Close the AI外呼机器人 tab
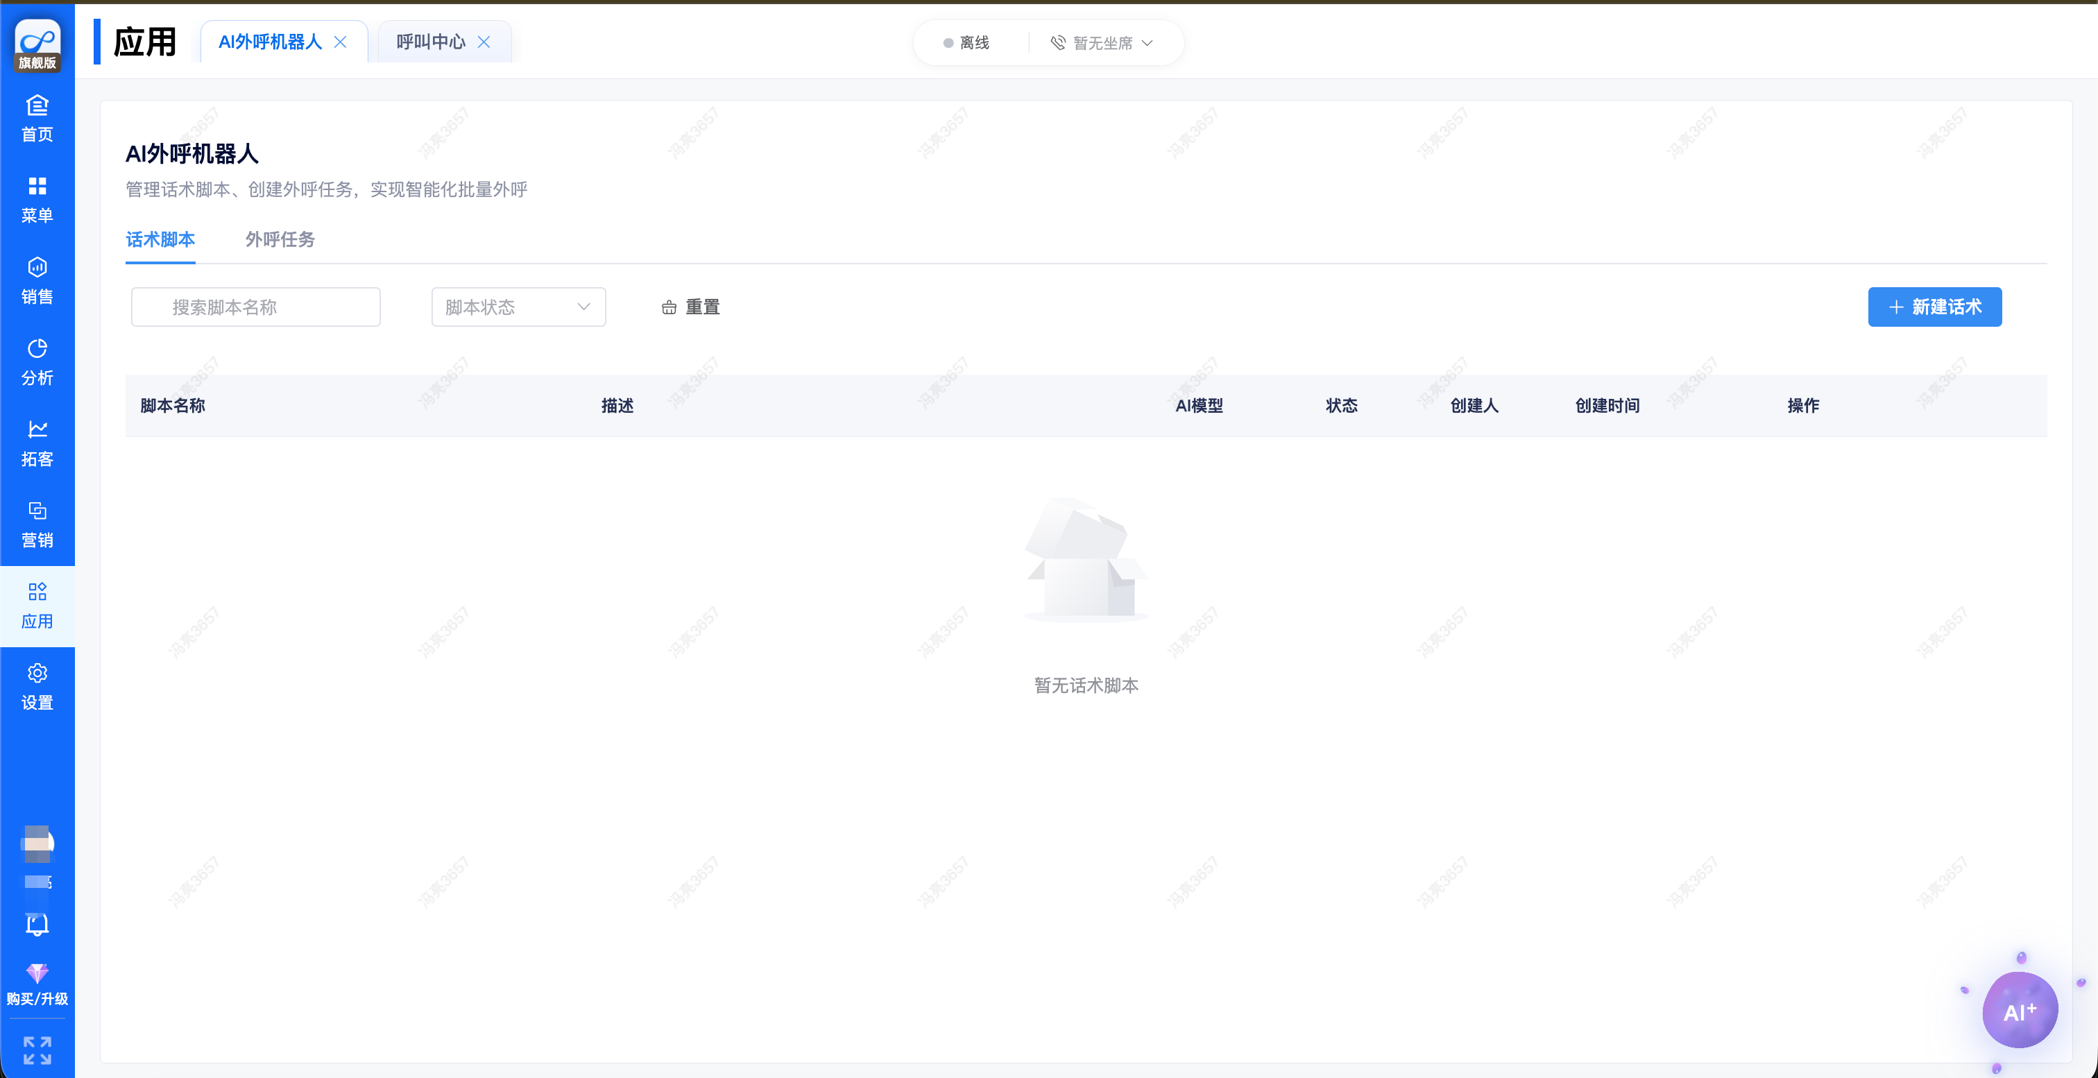This screenshot has height=1078, width=2098. pos(341,42)
